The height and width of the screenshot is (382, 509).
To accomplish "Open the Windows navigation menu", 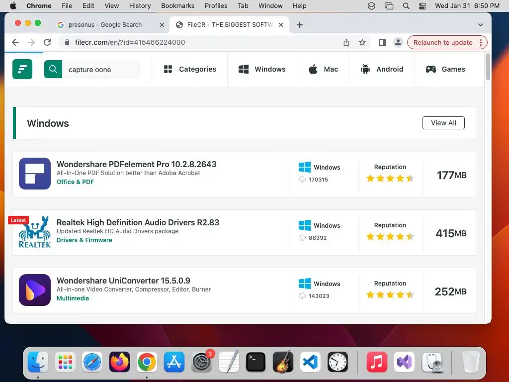I will point(262,69).
